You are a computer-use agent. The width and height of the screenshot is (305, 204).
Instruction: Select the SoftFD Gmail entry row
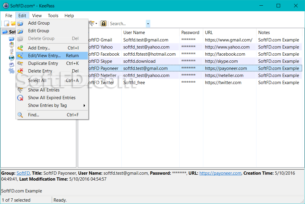195,40
